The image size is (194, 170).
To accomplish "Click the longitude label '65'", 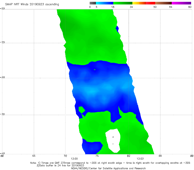I will click(x=34, y=156).
